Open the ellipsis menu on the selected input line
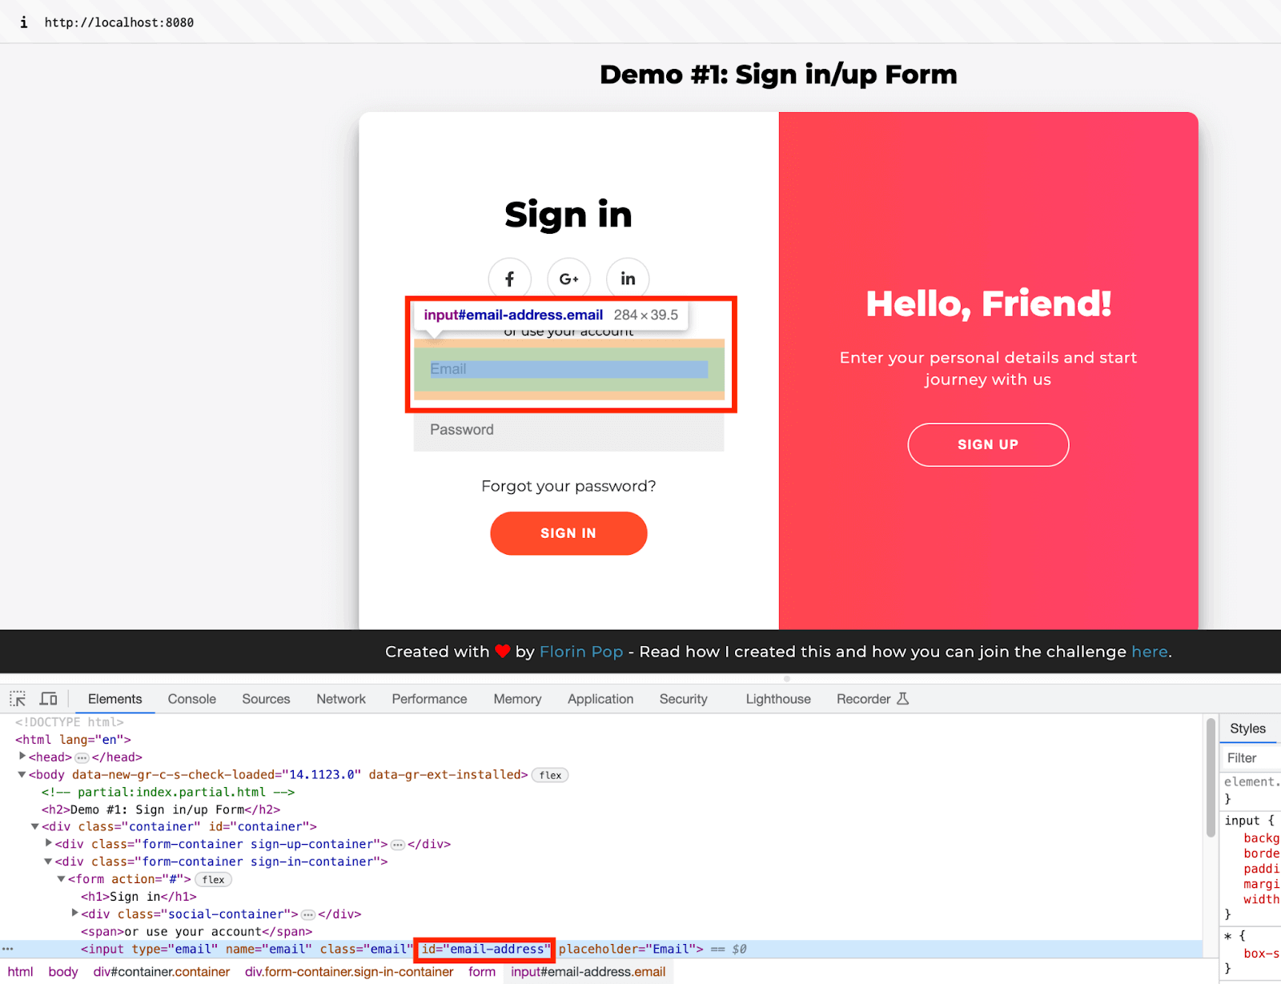The image size is (1281, 984). tap(8, 949)
